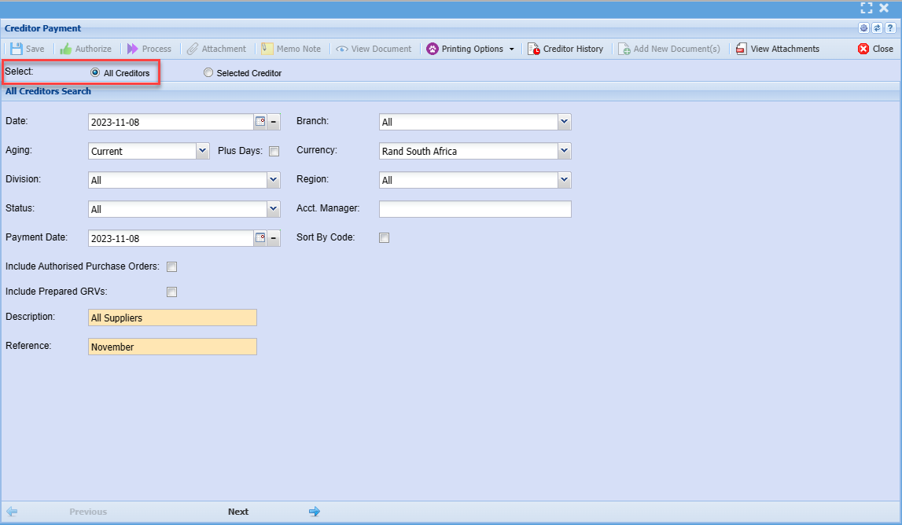Click the View Attachments icon
This screenshot has height=525, width=902.
click(741, 49)
